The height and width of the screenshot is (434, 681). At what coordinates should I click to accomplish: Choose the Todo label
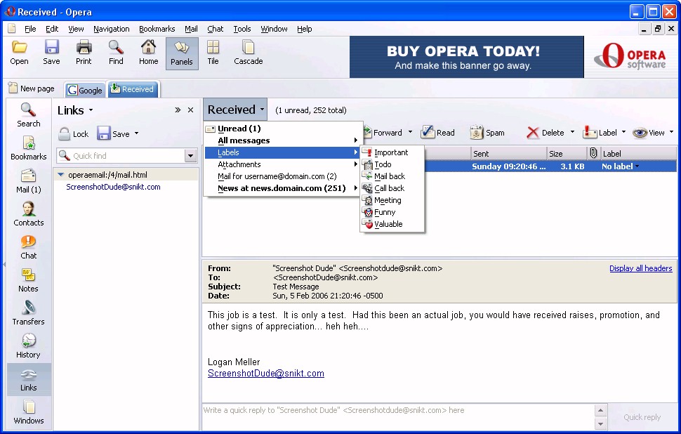point(392,164)
